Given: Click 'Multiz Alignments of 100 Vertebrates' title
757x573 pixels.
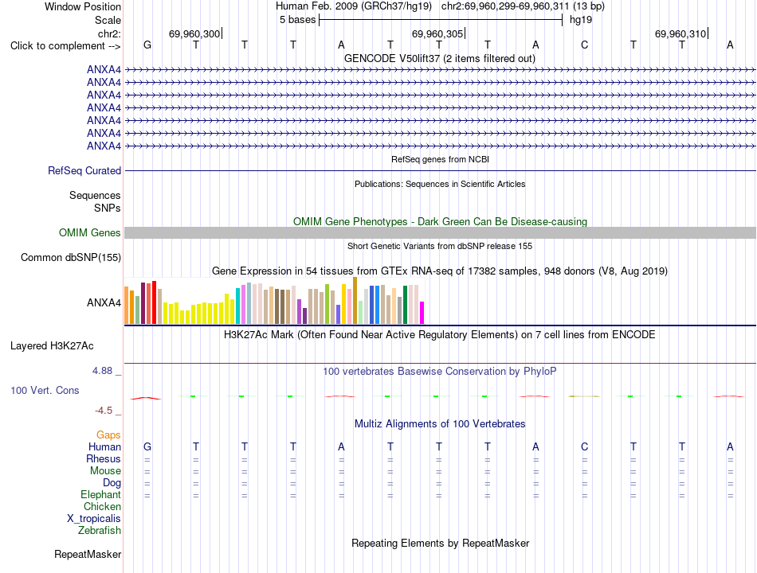Looking at the screenshot, I should (440, 424).
